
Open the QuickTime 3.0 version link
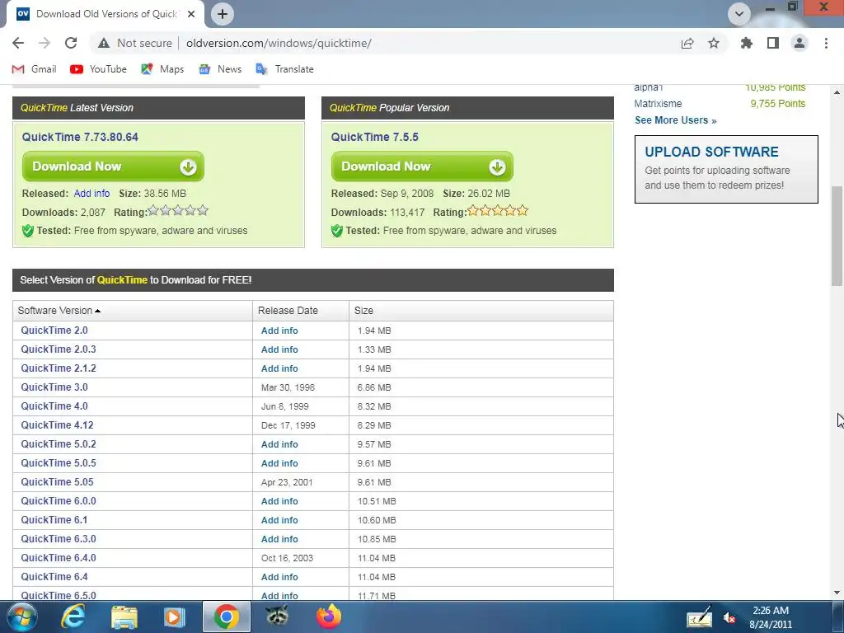pyautogui.click(x=54, y=387)
